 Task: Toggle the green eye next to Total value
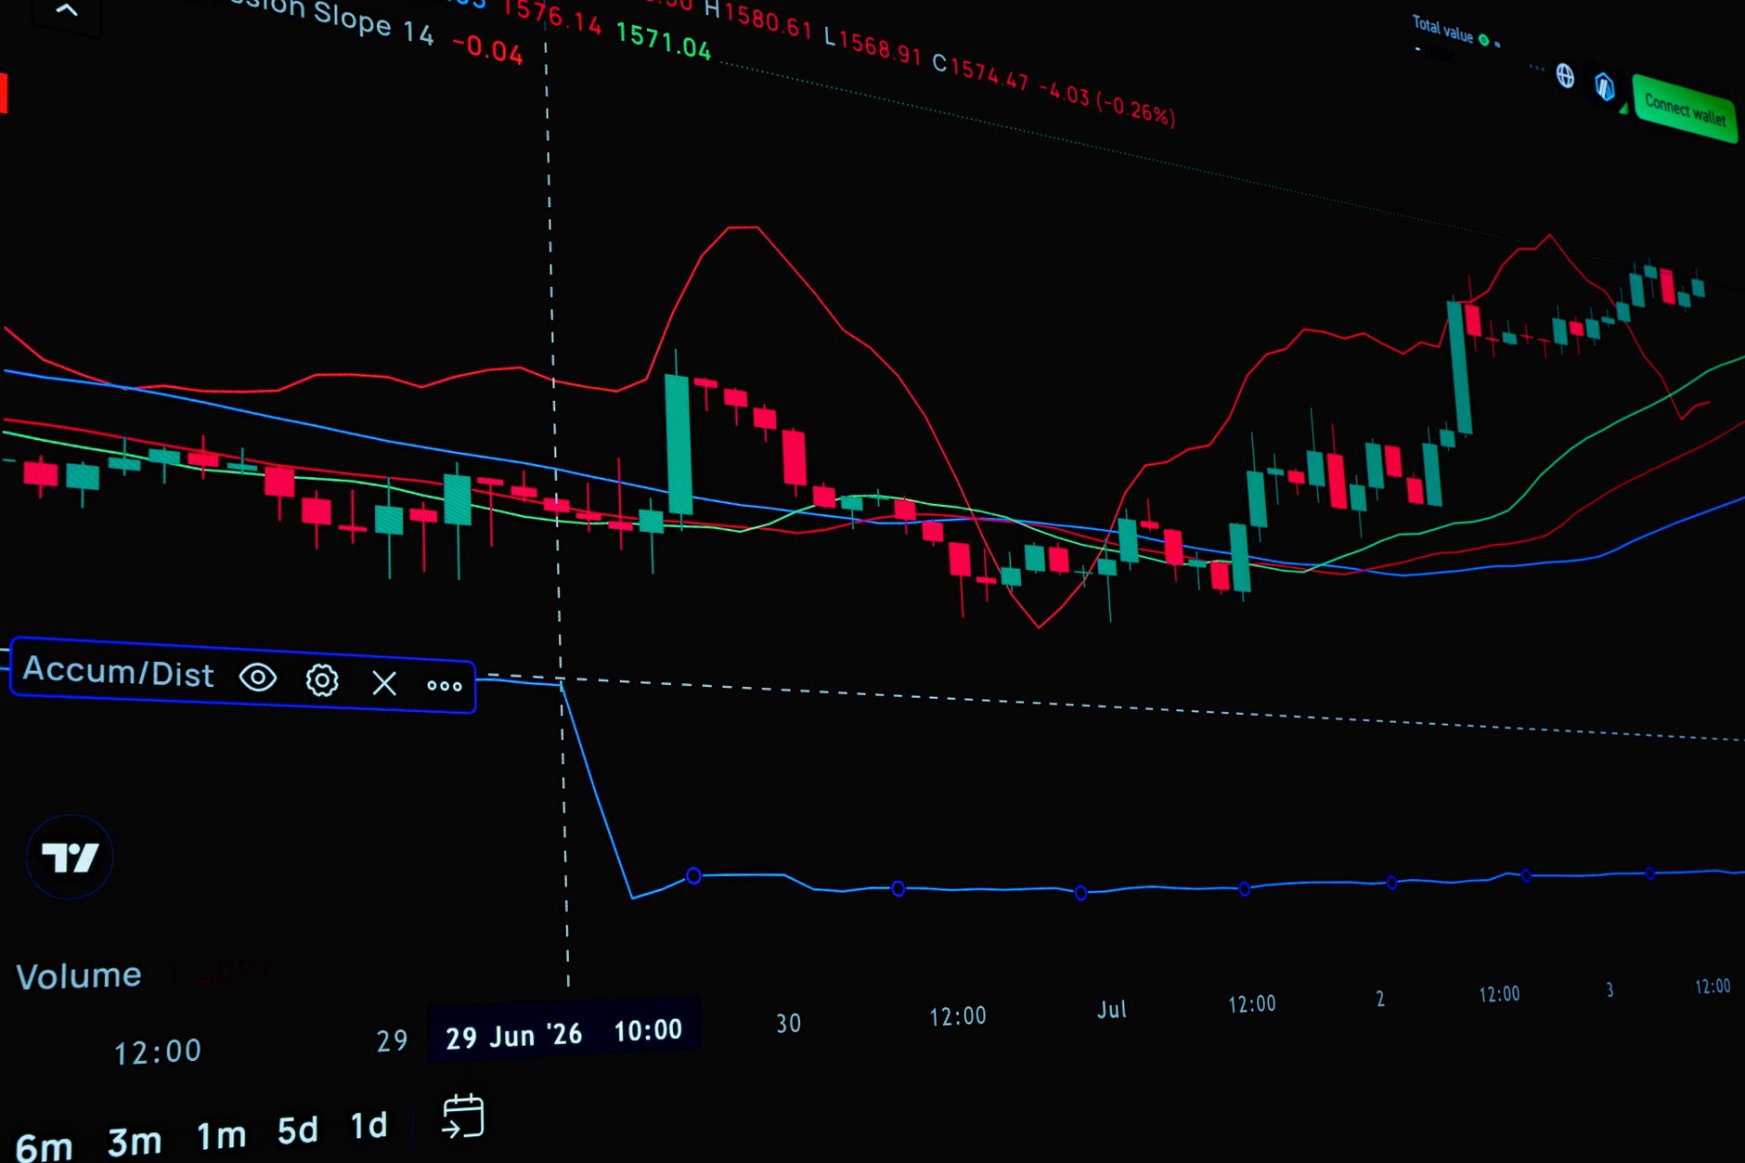pos(1483,40)
